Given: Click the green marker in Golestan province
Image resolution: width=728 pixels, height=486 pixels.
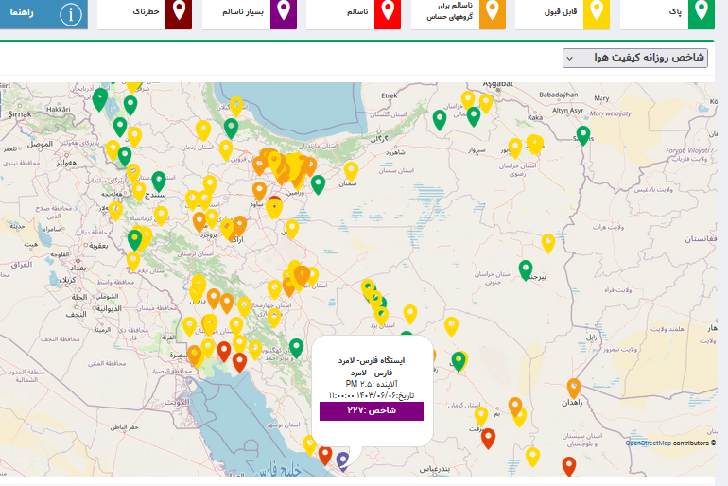Looking at the screenshot, I should (440, 119).
